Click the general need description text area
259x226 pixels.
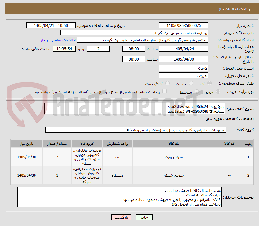pos(135,109)
